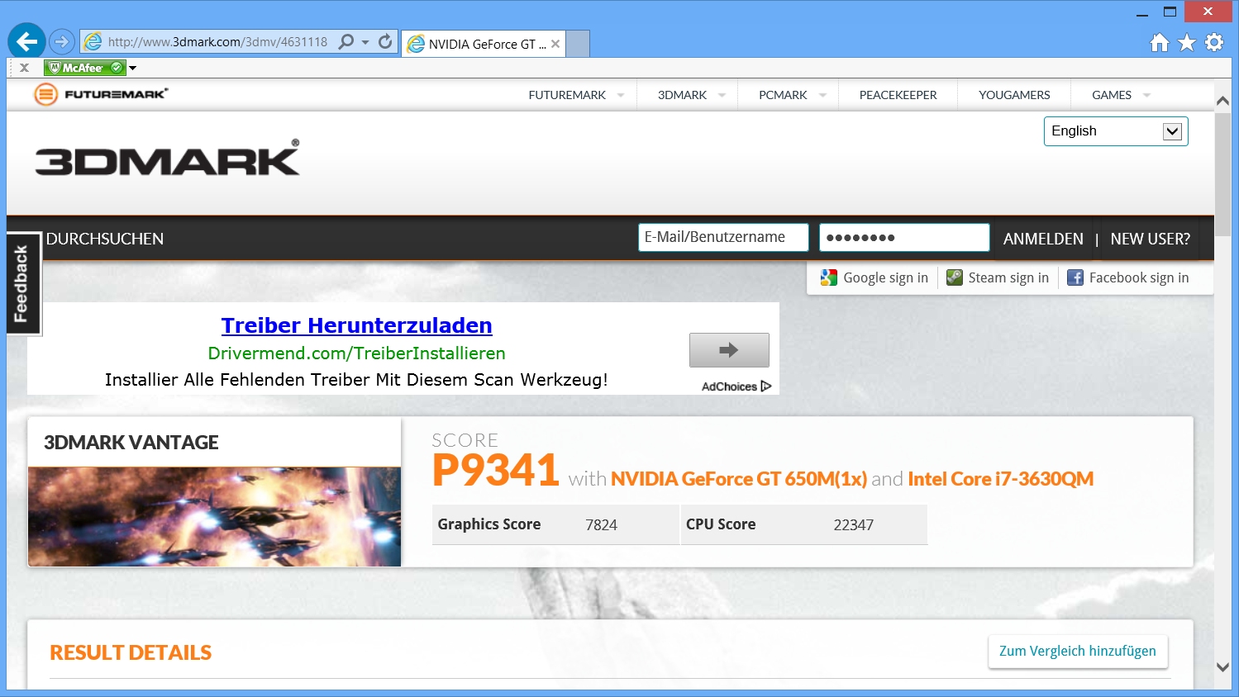Open the 3DMARK menu
This screenshot has width=1239, height=697.
(x=682, y=95)
